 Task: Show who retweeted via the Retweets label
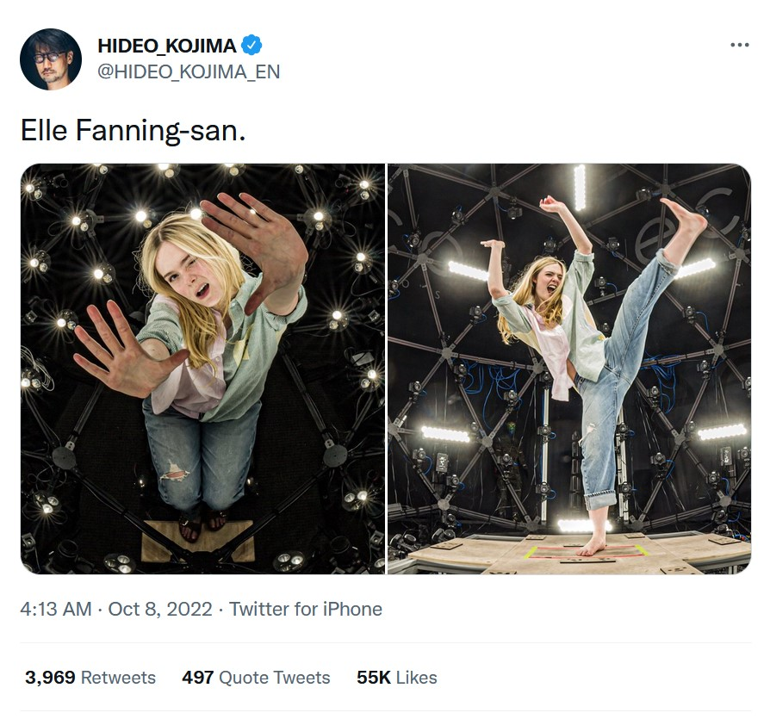tap(119, 678)
